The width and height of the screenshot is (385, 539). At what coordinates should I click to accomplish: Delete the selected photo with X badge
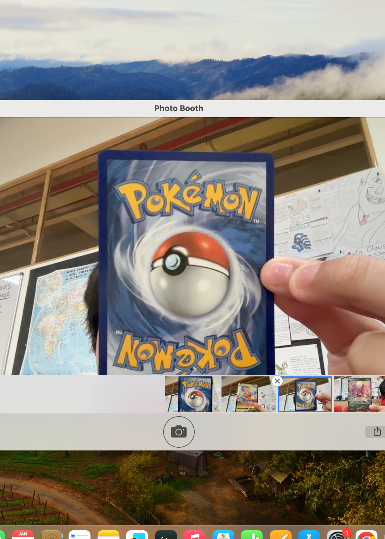pos(277,381)
